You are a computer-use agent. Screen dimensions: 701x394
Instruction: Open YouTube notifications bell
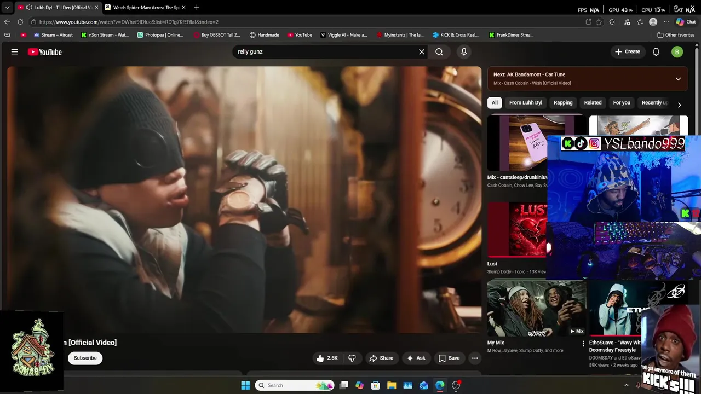pos(656,51)
